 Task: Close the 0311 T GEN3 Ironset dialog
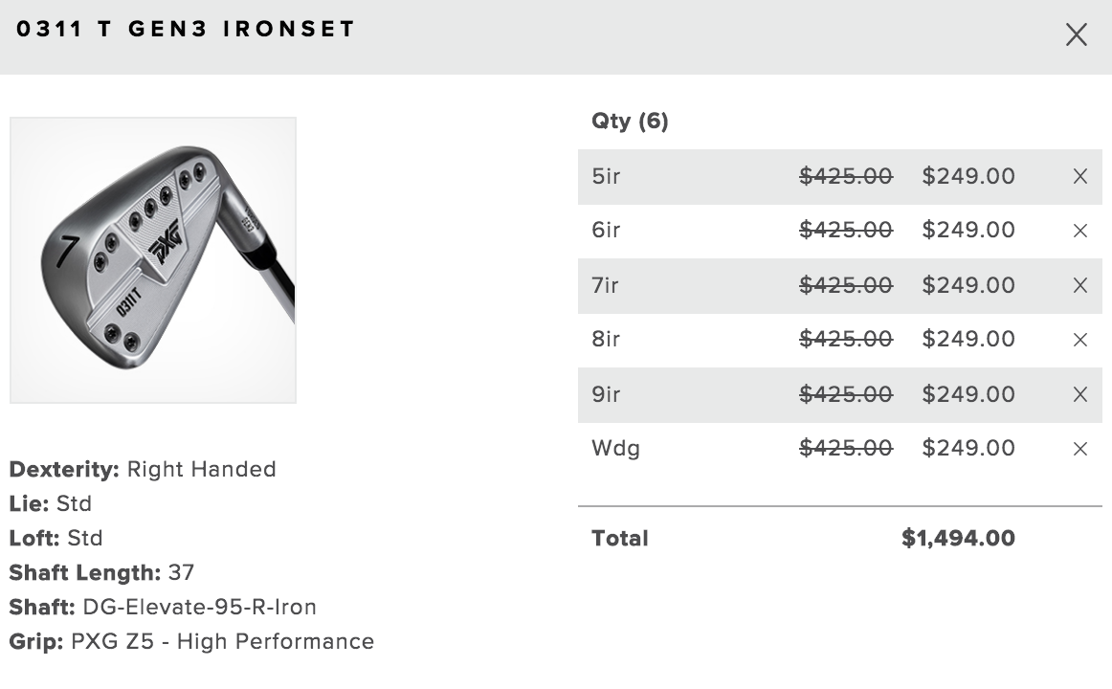(1076, 35)
